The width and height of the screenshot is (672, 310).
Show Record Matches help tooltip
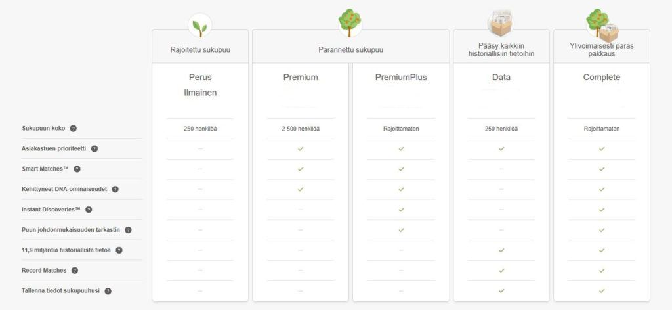75,271
